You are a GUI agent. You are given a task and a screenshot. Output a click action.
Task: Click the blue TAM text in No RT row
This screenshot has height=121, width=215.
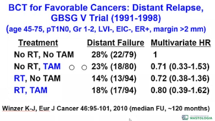52,67
